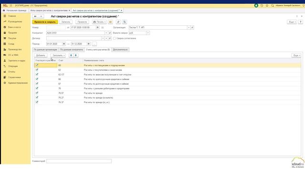This screenshot has width=305, height=172.
Task: Click the Номер input field
Action: (x=56, y=28)
